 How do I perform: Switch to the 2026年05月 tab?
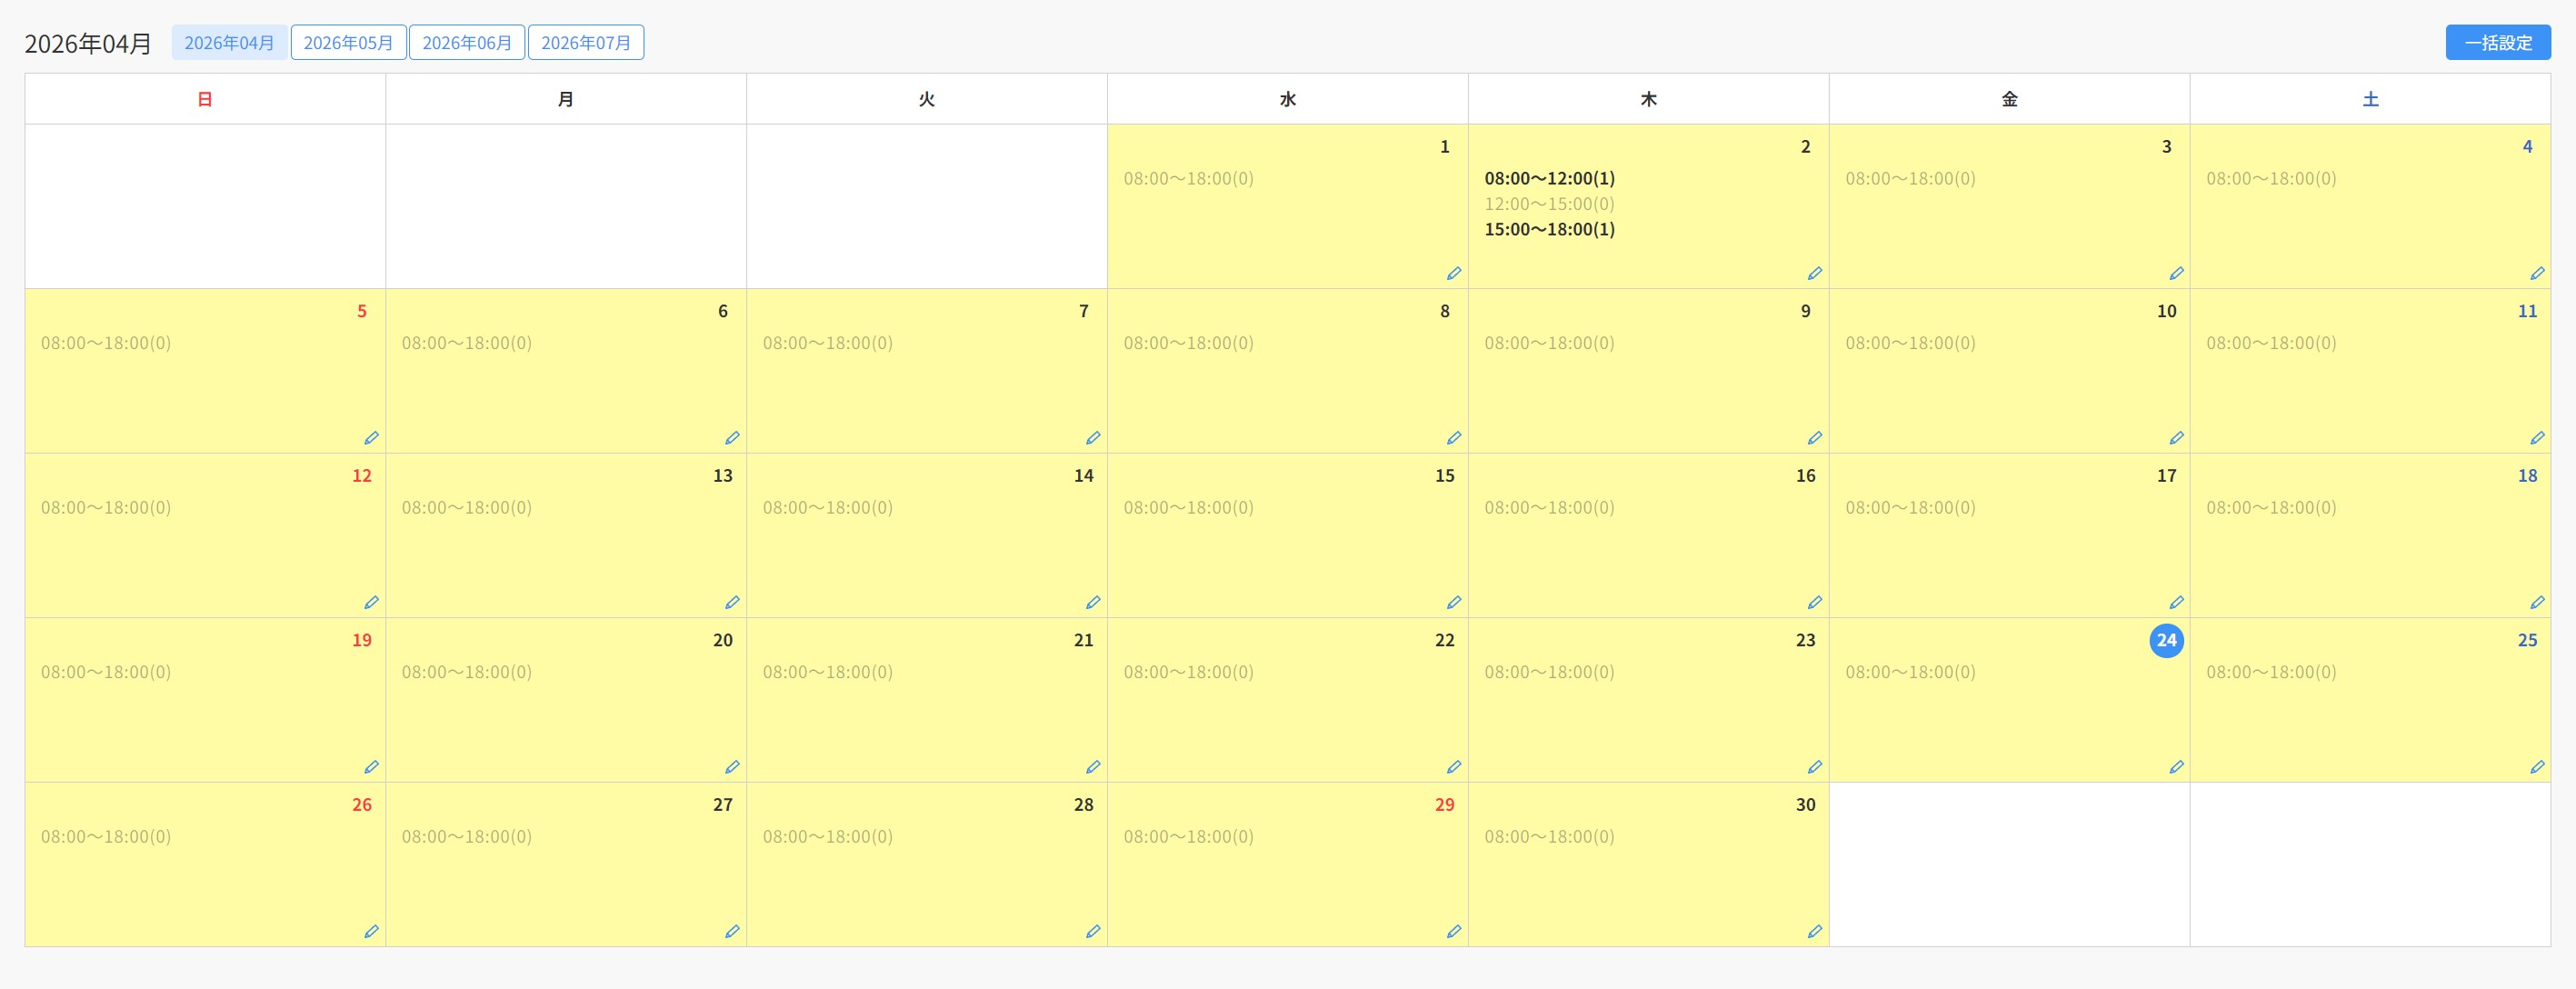[x=348, y=43]
